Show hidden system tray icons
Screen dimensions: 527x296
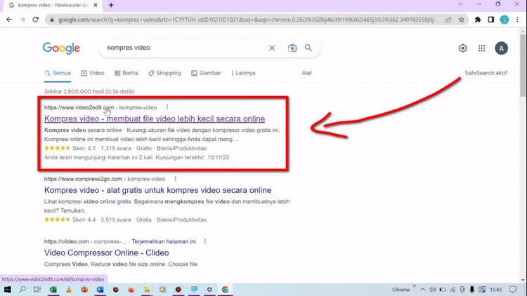[422, 290]
